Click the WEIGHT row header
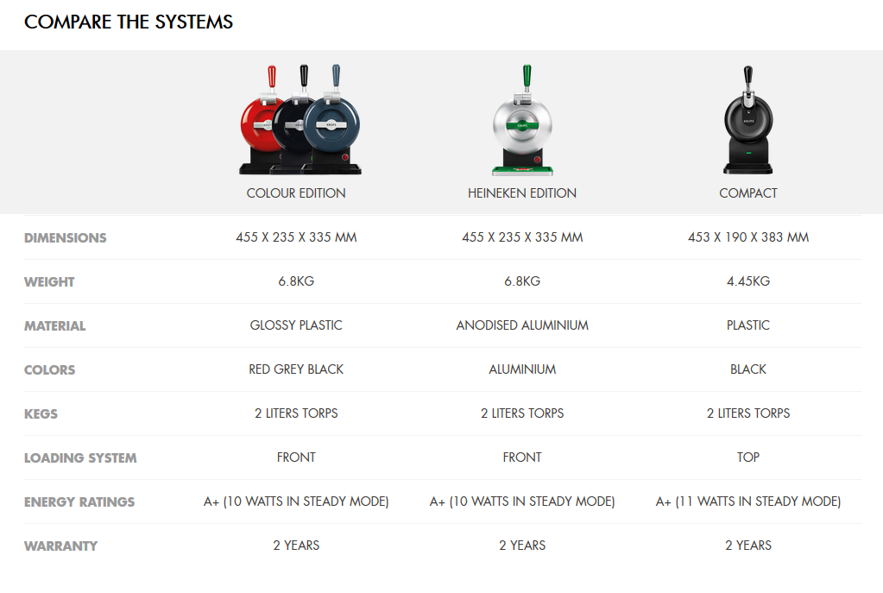Screen dimensions: 883x593 (49, 281)
